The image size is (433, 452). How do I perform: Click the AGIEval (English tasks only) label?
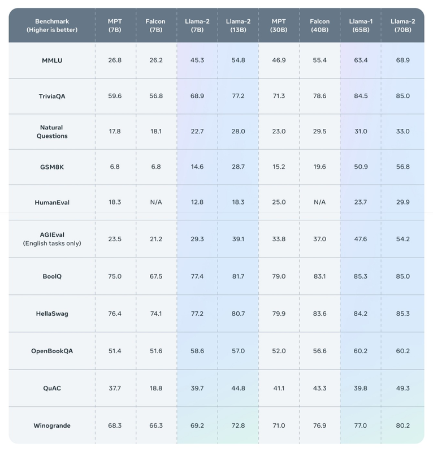(x=51, y=238)
